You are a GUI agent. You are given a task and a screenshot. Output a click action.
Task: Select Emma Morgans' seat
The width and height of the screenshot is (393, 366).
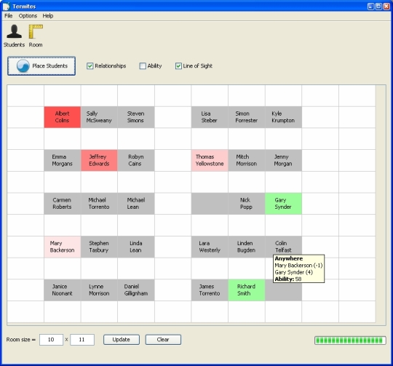tap(63, 160)
